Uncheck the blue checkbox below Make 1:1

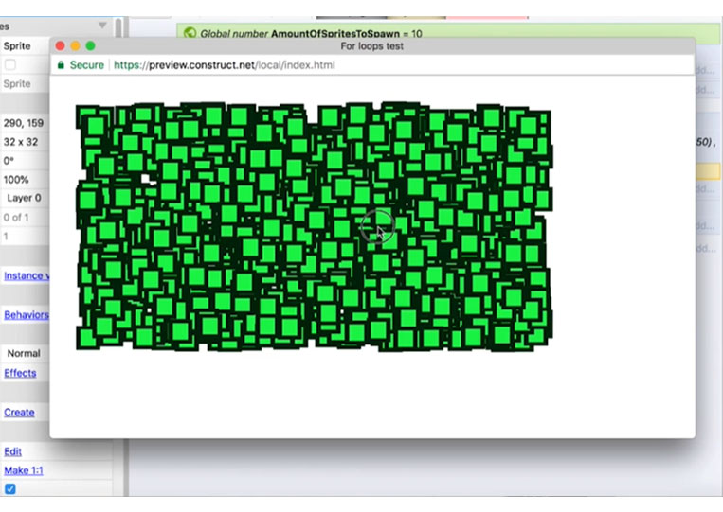(x=9, y=488)
